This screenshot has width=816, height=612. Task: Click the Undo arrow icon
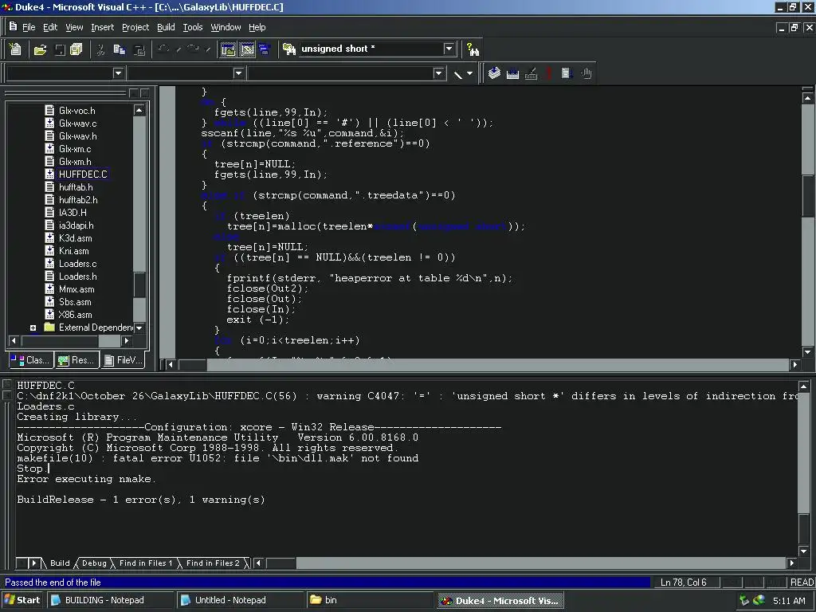point(163,49)
